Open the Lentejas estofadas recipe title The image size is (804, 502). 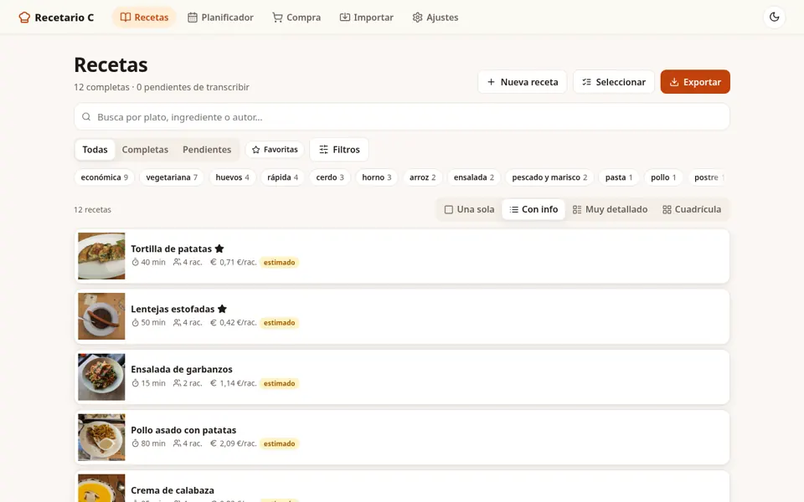[173, 309]
